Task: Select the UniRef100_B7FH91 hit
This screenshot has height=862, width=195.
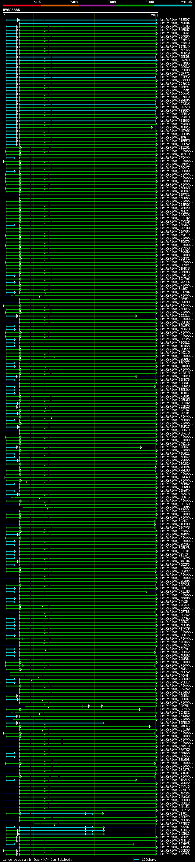Action: click(175, 87)
